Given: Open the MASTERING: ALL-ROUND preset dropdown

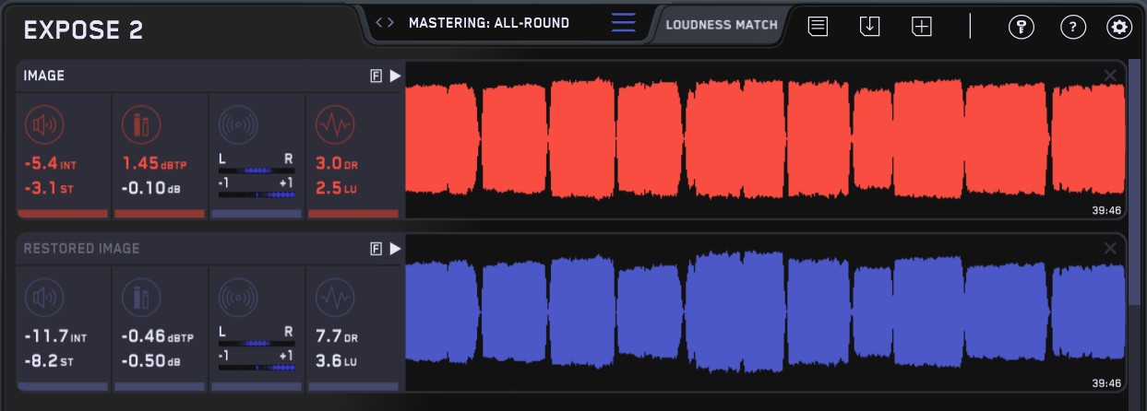Looking at the screenshot, I should [x=489, y=23].
